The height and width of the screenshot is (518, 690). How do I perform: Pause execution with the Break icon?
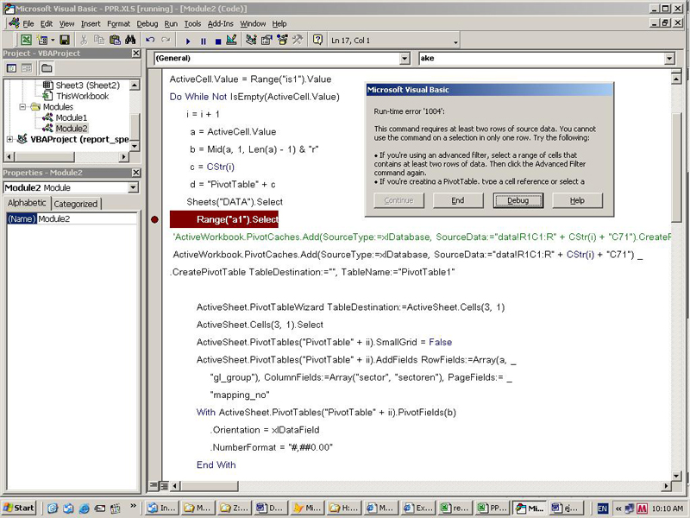pyautogui.click(x=203, y=40)
